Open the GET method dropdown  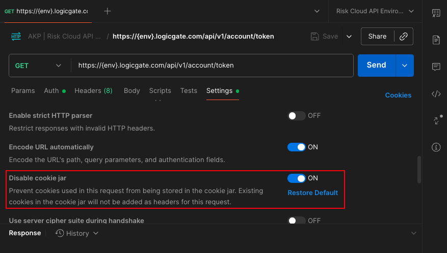click(38, 66)
